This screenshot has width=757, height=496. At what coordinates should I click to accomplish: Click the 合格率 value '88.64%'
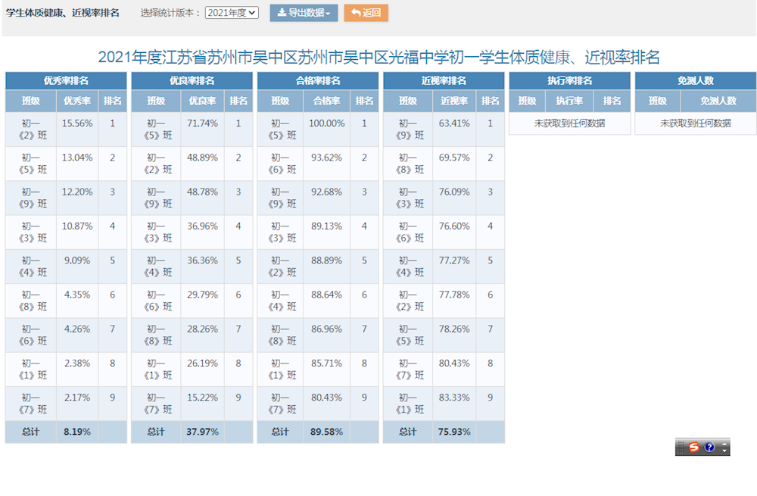327,295
